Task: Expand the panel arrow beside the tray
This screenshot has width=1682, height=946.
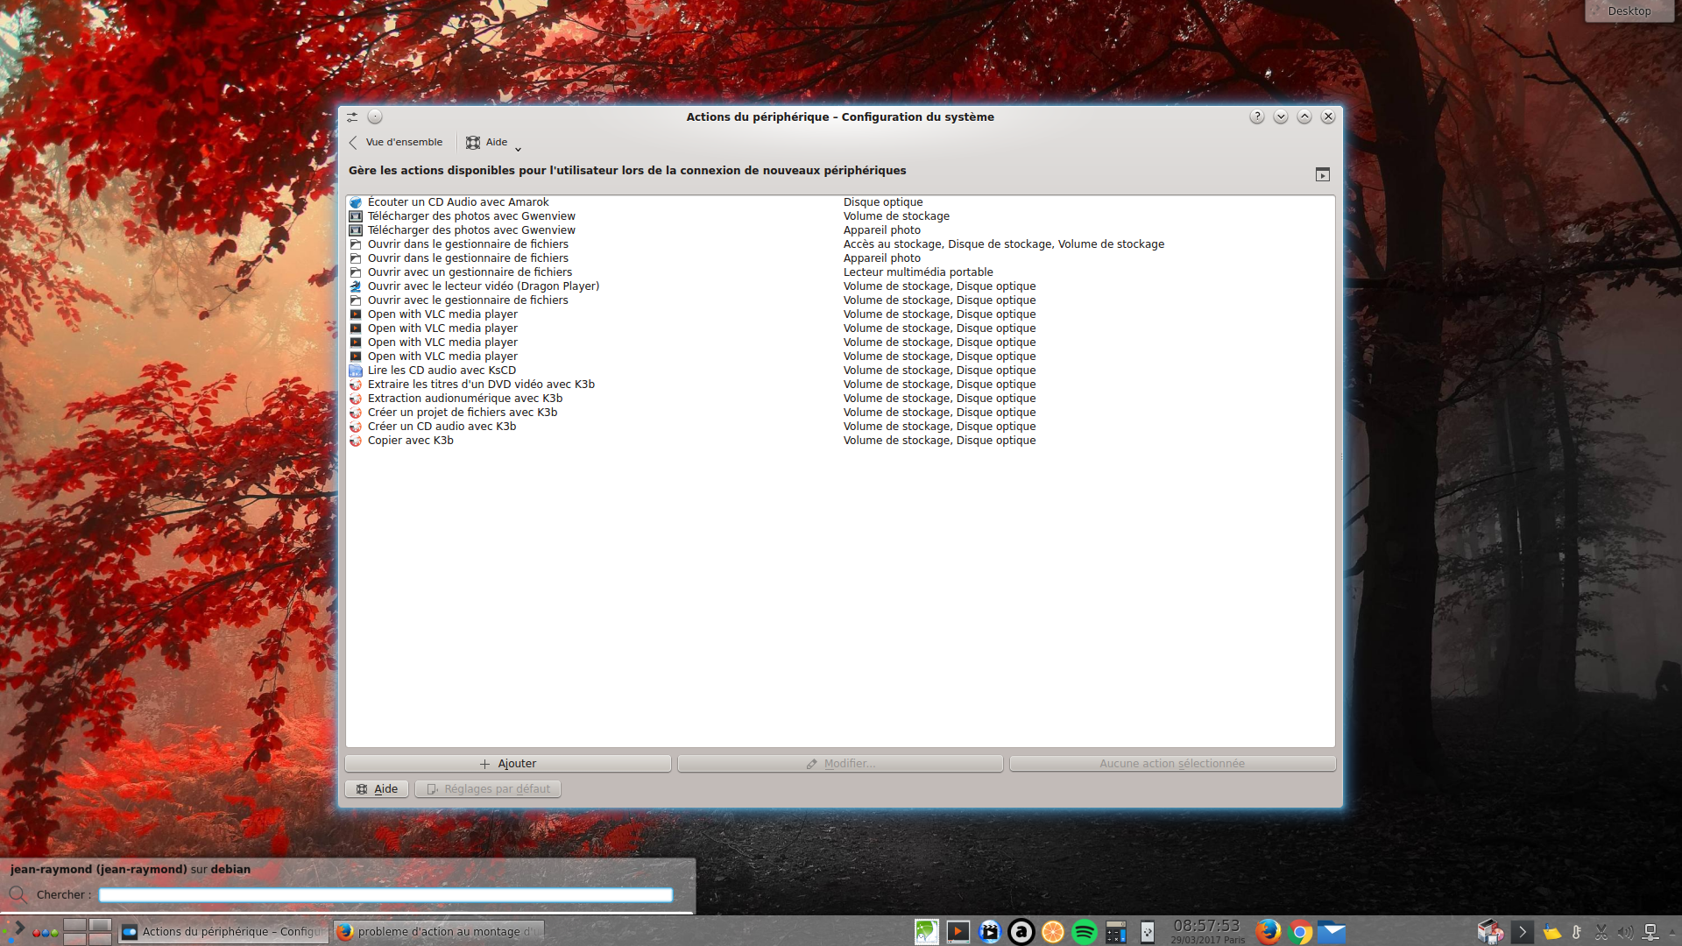Action: (x=1522, y=932)
